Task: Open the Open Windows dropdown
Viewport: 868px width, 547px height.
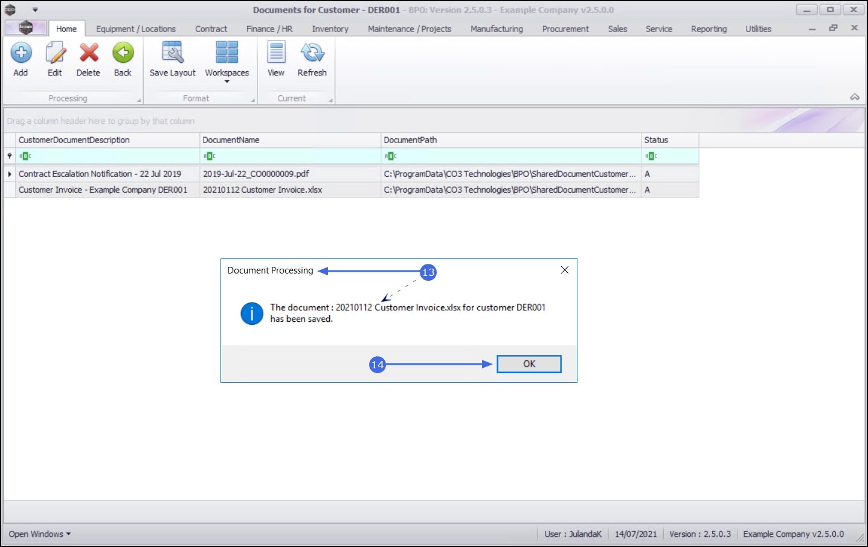Action: (x=40, y=534)
